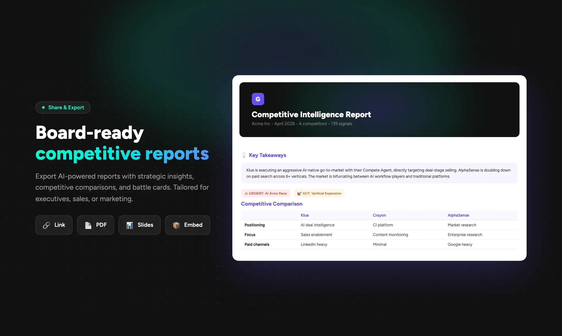This screenshot has height=336, width=562.
Task: Click the Market research cell
Action: (x=462, y=225)
